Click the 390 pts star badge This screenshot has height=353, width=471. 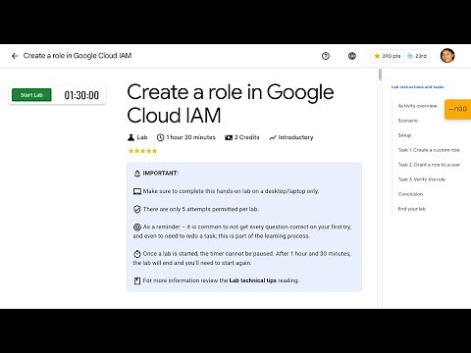388,56
